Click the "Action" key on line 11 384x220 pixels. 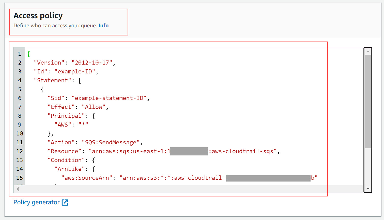pyautogui.click(x=61, y=142)
